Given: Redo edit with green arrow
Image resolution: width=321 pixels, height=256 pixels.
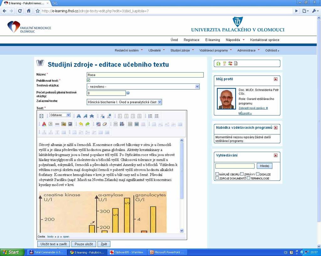Looking at the screenshot, I should (x=87, y=124).
